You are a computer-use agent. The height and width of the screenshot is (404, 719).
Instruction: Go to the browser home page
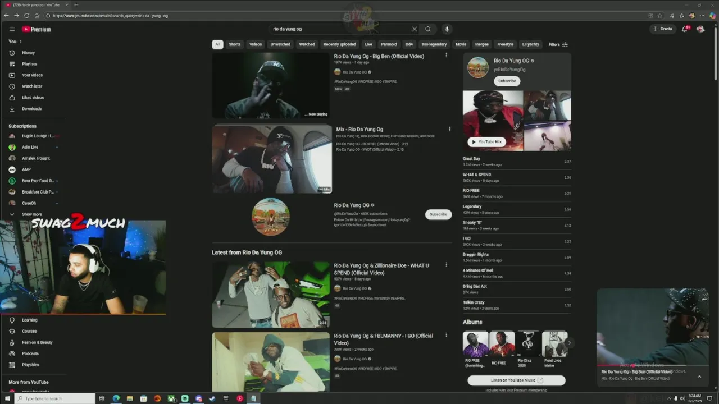click(37, 16)
